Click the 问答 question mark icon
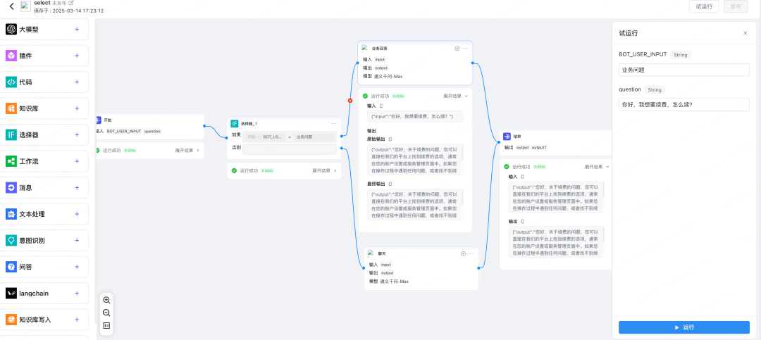This screenshot has height=340, width=761. 11,267
